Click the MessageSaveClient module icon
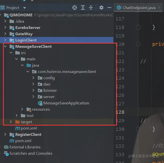 (x=12, y=47)
